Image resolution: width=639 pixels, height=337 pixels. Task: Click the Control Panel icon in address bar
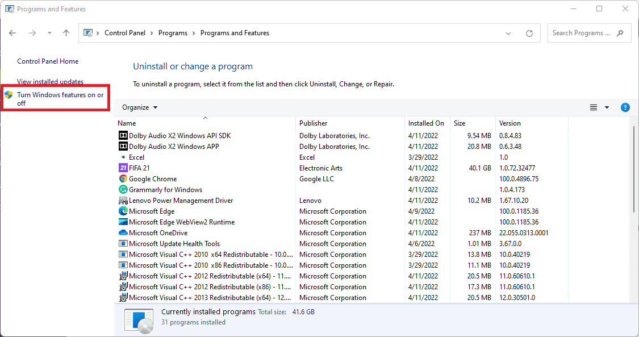(88, 33)
